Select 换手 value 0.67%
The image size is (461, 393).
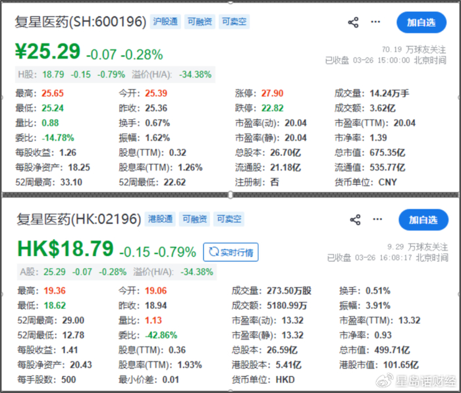(x=157, y=123)
